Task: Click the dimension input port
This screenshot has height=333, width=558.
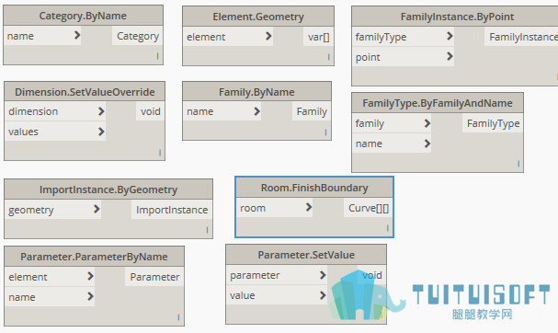Action: pos(55,111)
